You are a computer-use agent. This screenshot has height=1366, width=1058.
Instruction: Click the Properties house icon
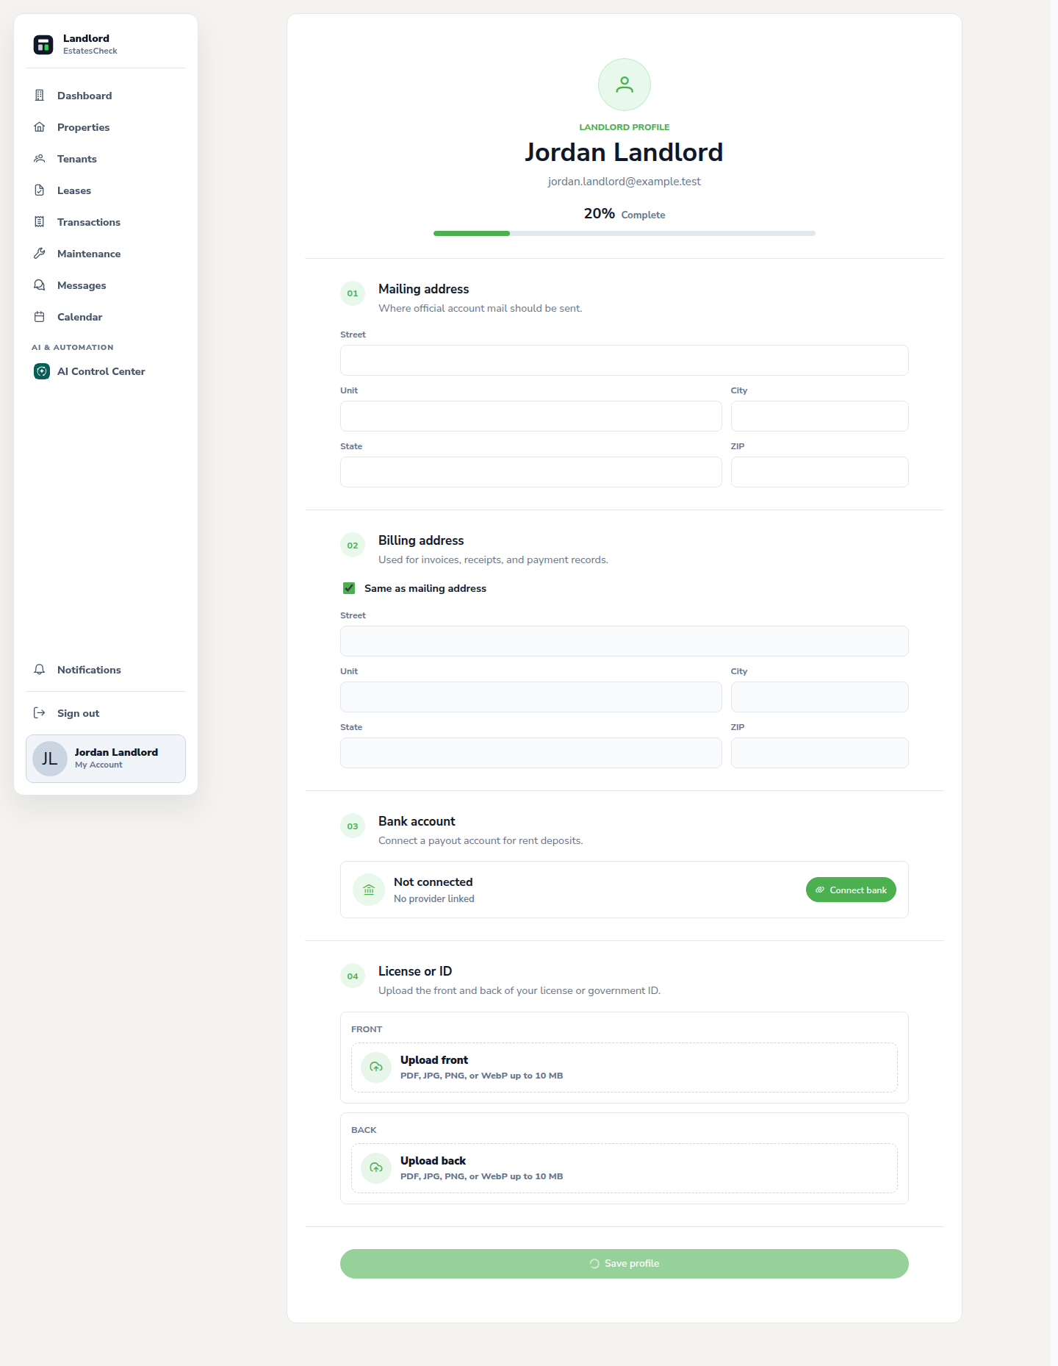(40, 127)
